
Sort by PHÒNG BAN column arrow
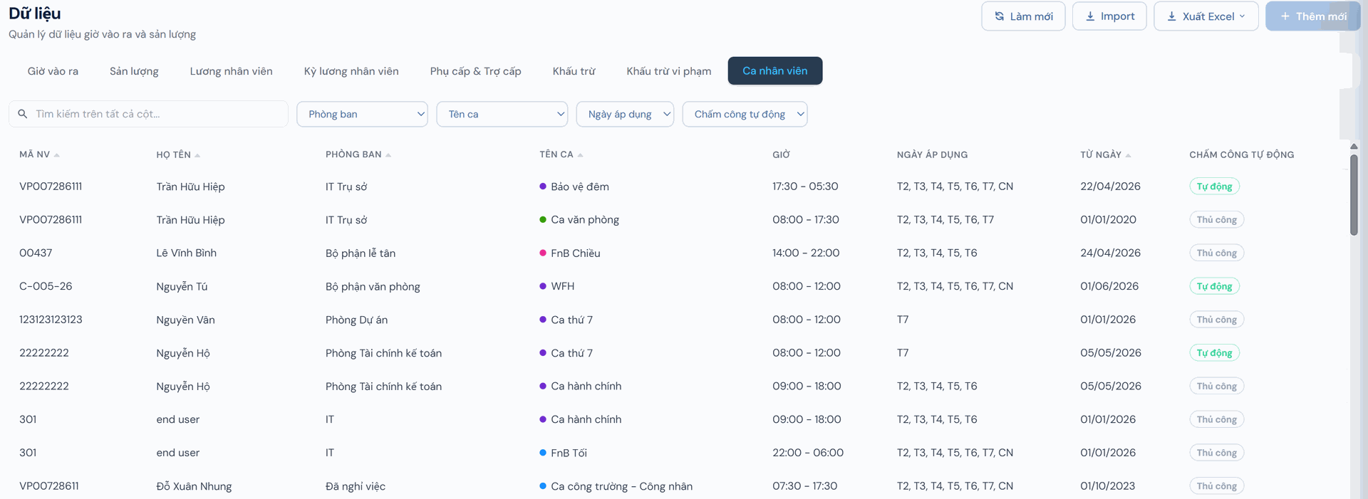[x=388, y=155]
